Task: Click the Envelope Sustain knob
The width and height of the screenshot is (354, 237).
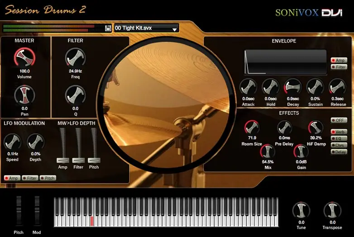Action: (315, 87)
